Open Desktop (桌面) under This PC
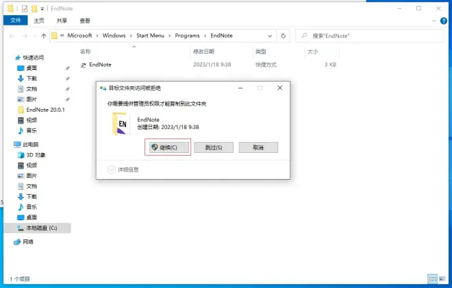 coord(31,217)
